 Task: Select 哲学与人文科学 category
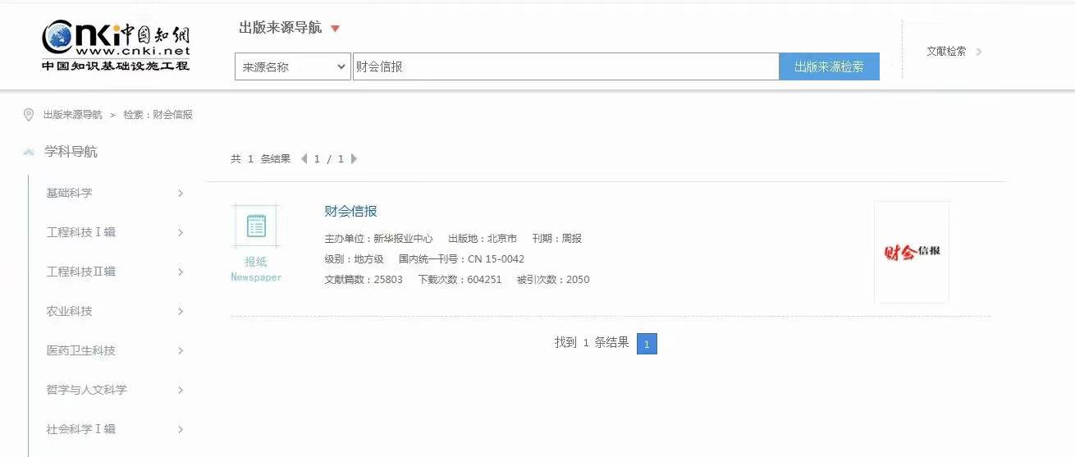87,390
